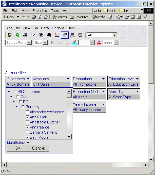Check the Anastacio Butcher checkbox
The height and width of the screenshot is (175, 155).
pyautogui.click(x=27, y=122)
